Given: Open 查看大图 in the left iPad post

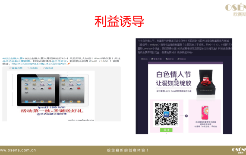Looking at the screenshot, I should 16,68.
